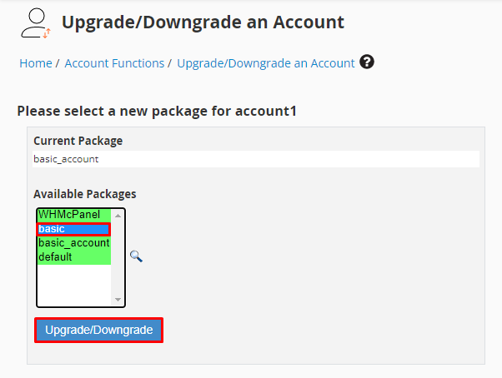Click the user account icon beside the title

coord(33,23)
